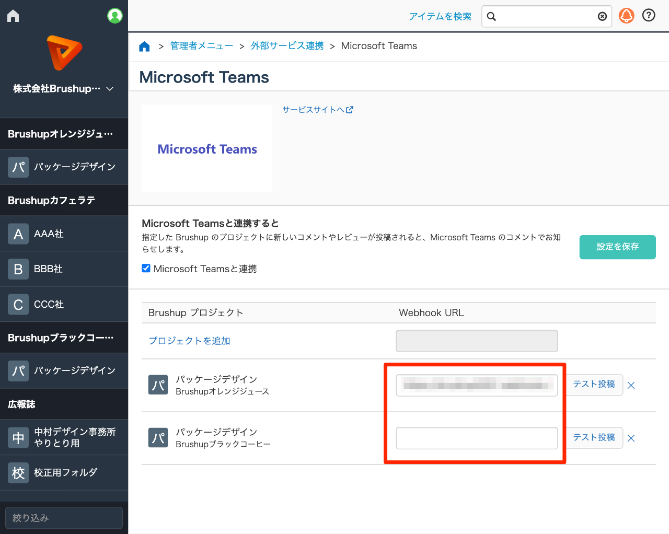Viewport: 669px width, 534px height.
Task: Expand the 株式会社Brushup company dropdown
Action: pos(63,89)
